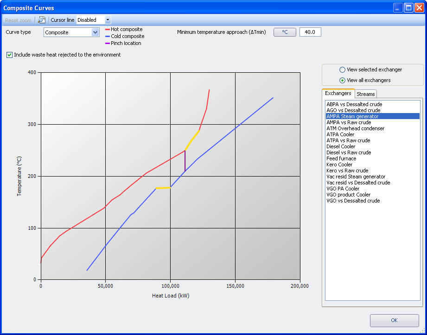Switch to the Exchangers tab

pyautogui.click(x=338, y=93)
